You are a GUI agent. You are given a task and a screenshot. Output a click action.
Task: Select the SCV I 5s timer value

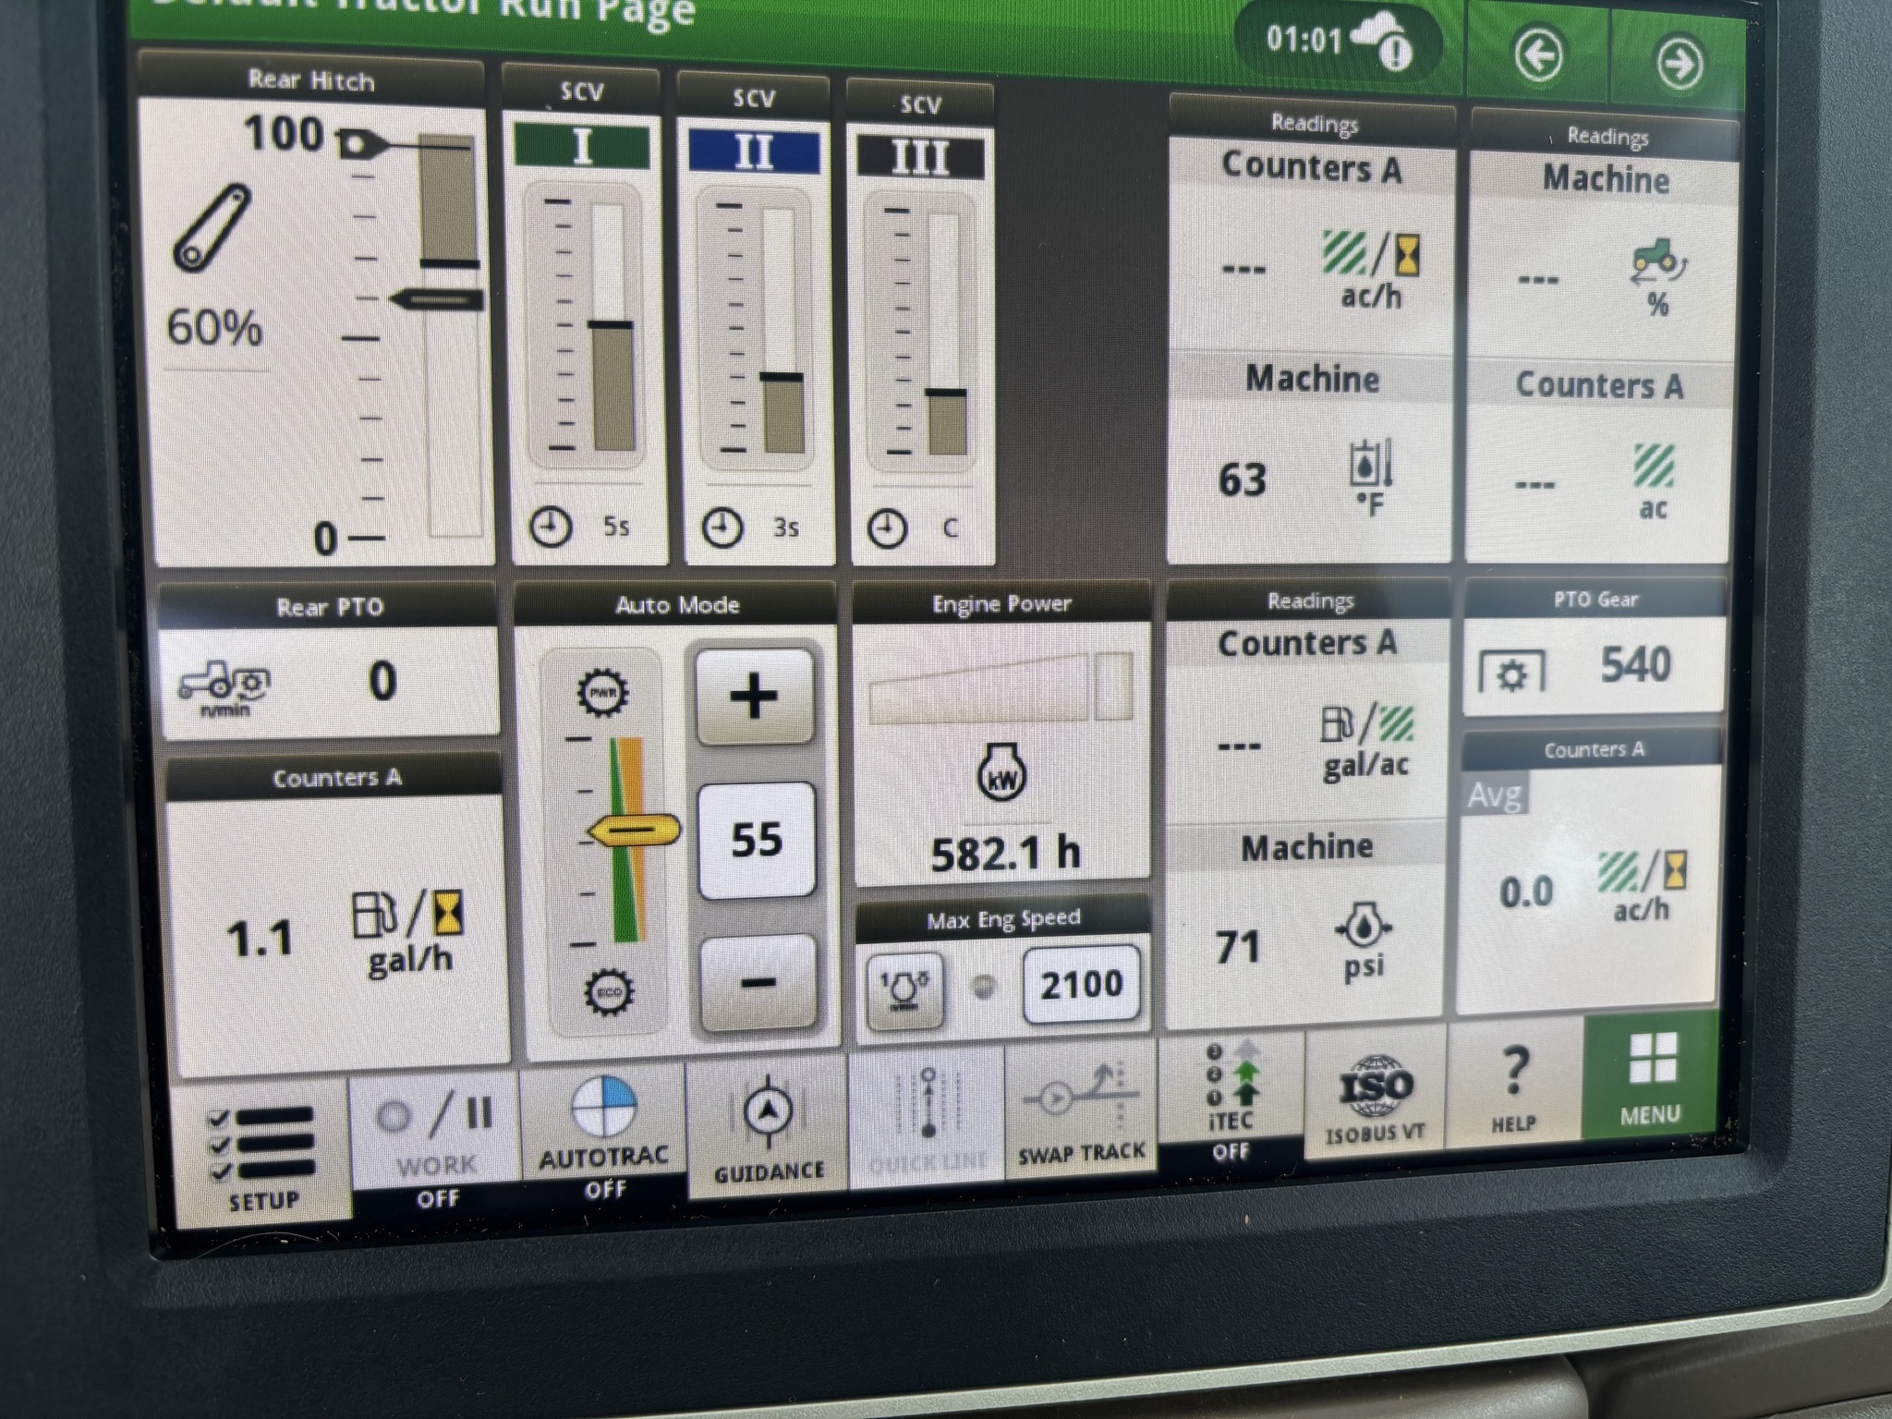click(x=615, y=527)
